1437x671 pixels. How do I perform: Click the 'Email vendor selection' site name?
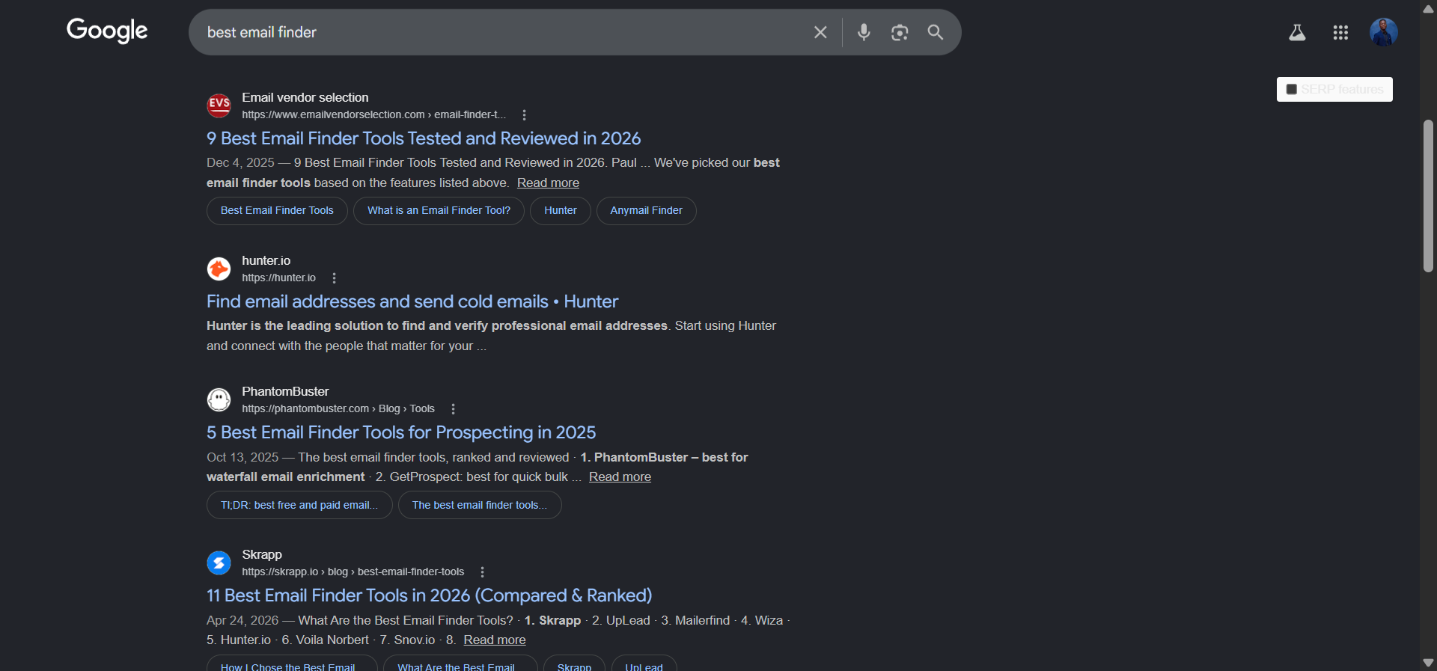tap(305, 97)
